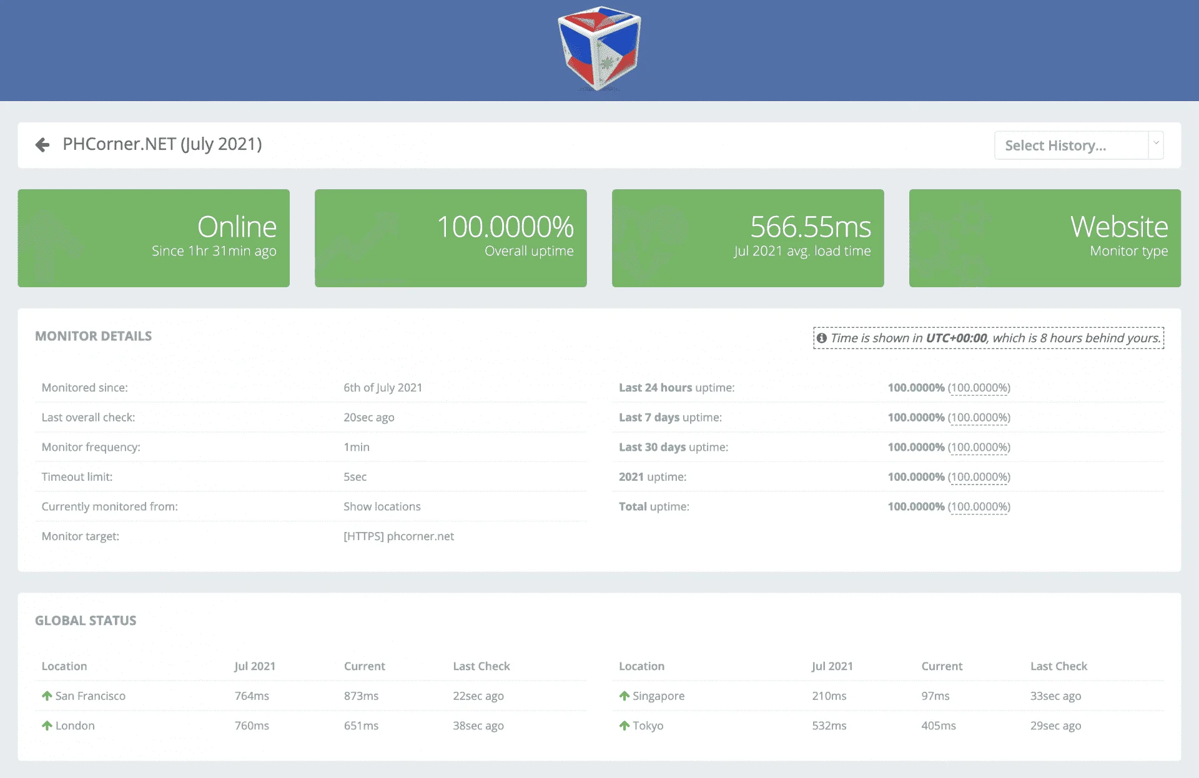
Task: Click the Total uptime parenthesized value
Action: pyautogui.click(x=979, y=506)
